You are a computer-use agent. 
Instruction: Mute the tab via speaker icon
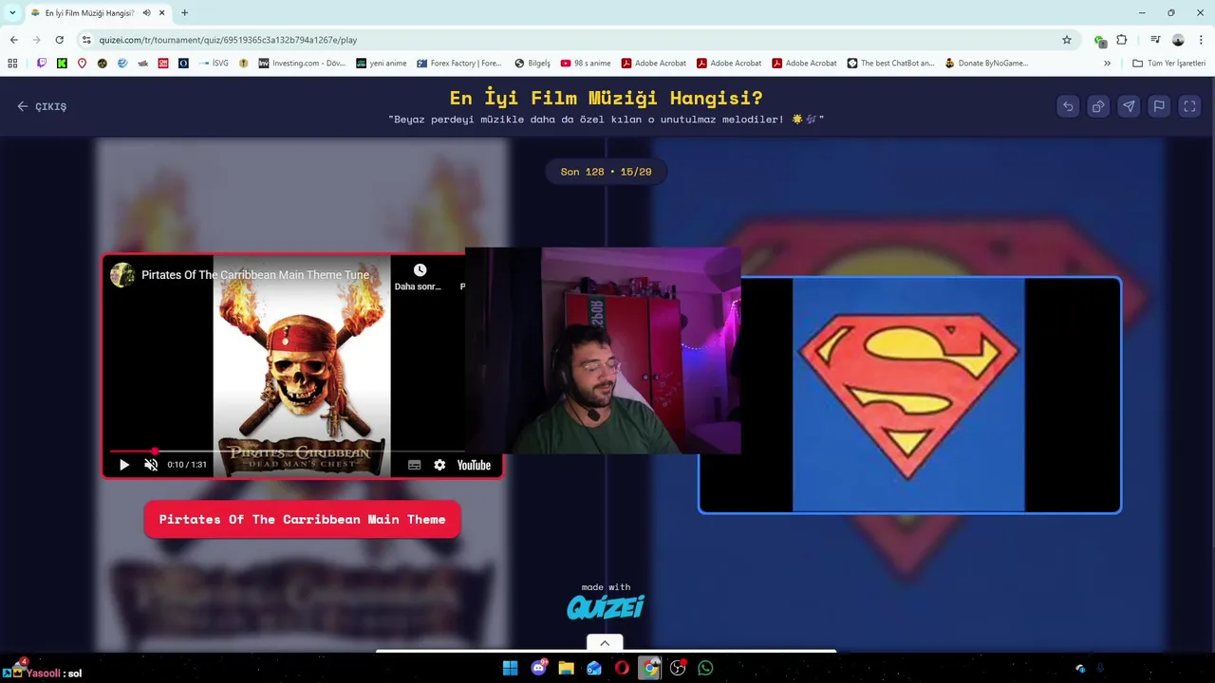[x=147, y=13]
